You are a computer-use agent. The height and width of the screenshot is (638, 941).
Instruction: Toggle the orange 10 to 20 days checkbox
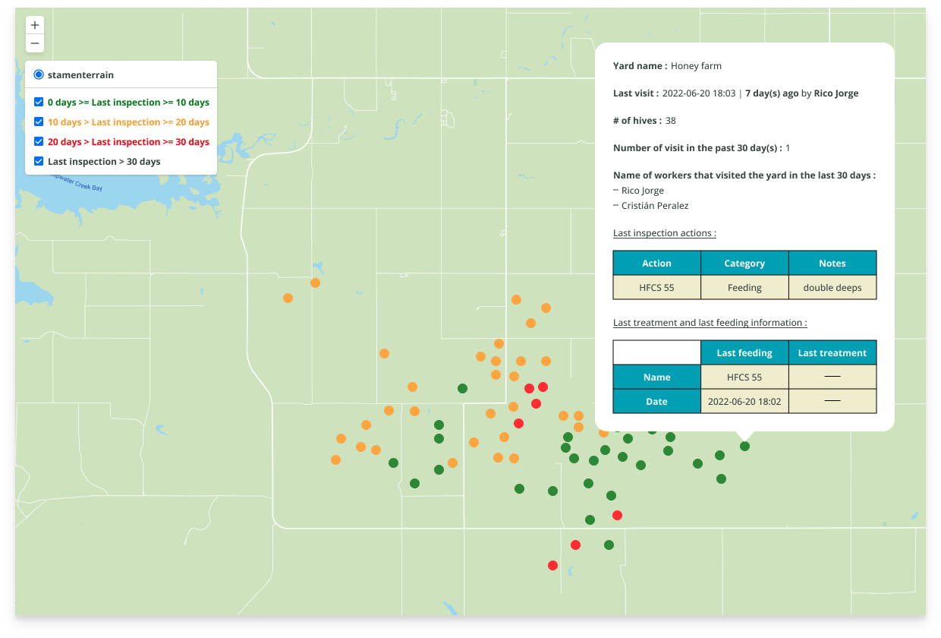pos(39,122)
